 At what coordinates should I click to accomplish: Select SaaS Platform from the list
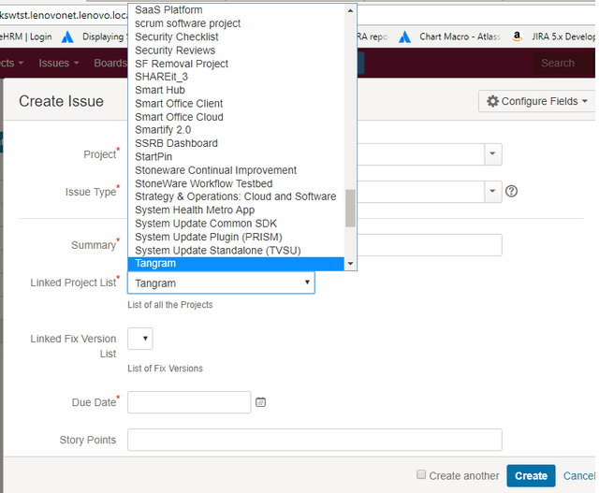(236, 9)
